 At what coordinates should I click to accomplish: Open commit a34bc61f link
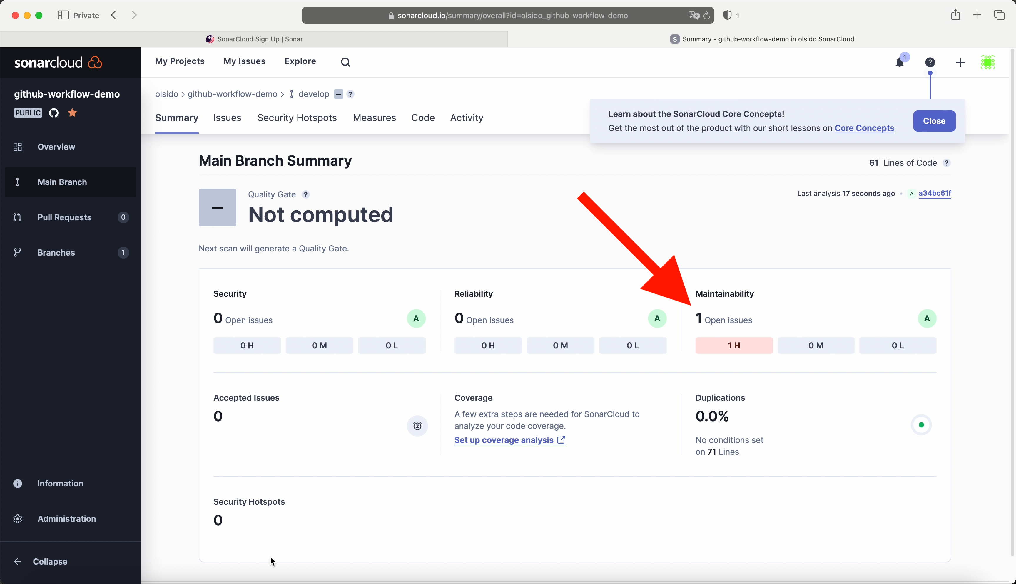pyautogui.click(x=934, y=193)
